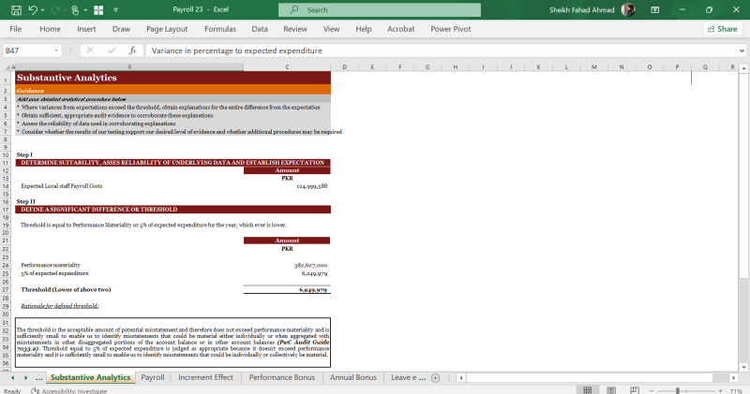Select the Leave e... sheet tab

pos(408,377)
